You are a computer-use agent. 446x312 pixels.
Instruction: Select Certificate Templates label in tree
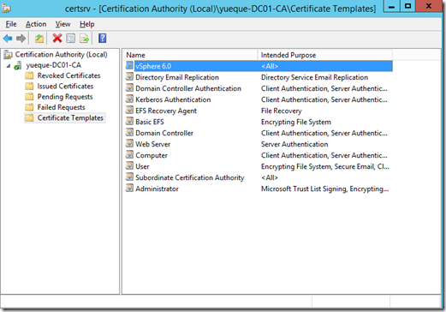(70, 118)
